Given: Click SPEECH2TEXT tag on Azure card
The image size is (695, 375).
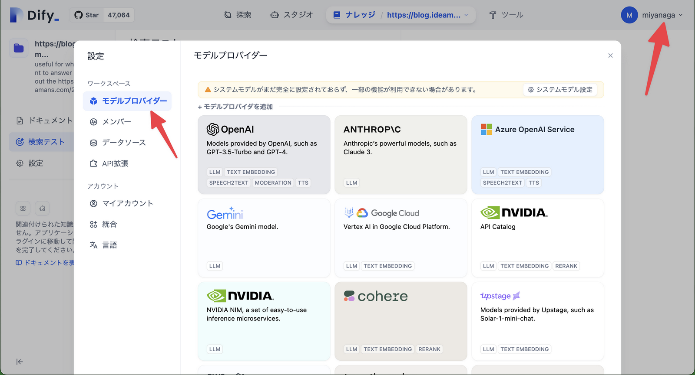Looking at the screenshot, I should pos(503,183).
